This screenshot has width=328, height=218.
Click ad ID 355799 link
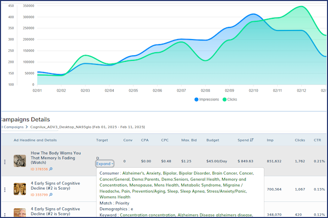[x=39, y=195]
